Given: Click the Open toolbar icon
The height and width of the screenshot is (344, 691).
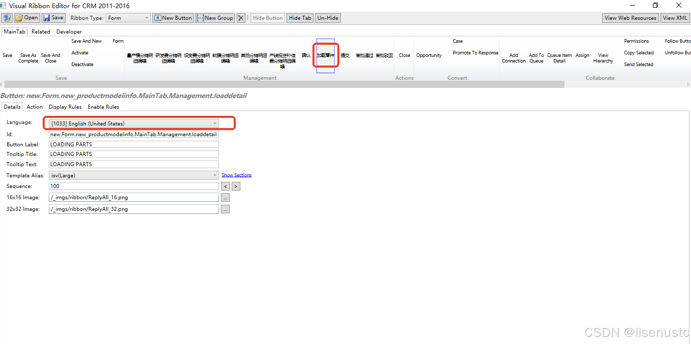Looking at the screenshot, I should tap(26, 18).
